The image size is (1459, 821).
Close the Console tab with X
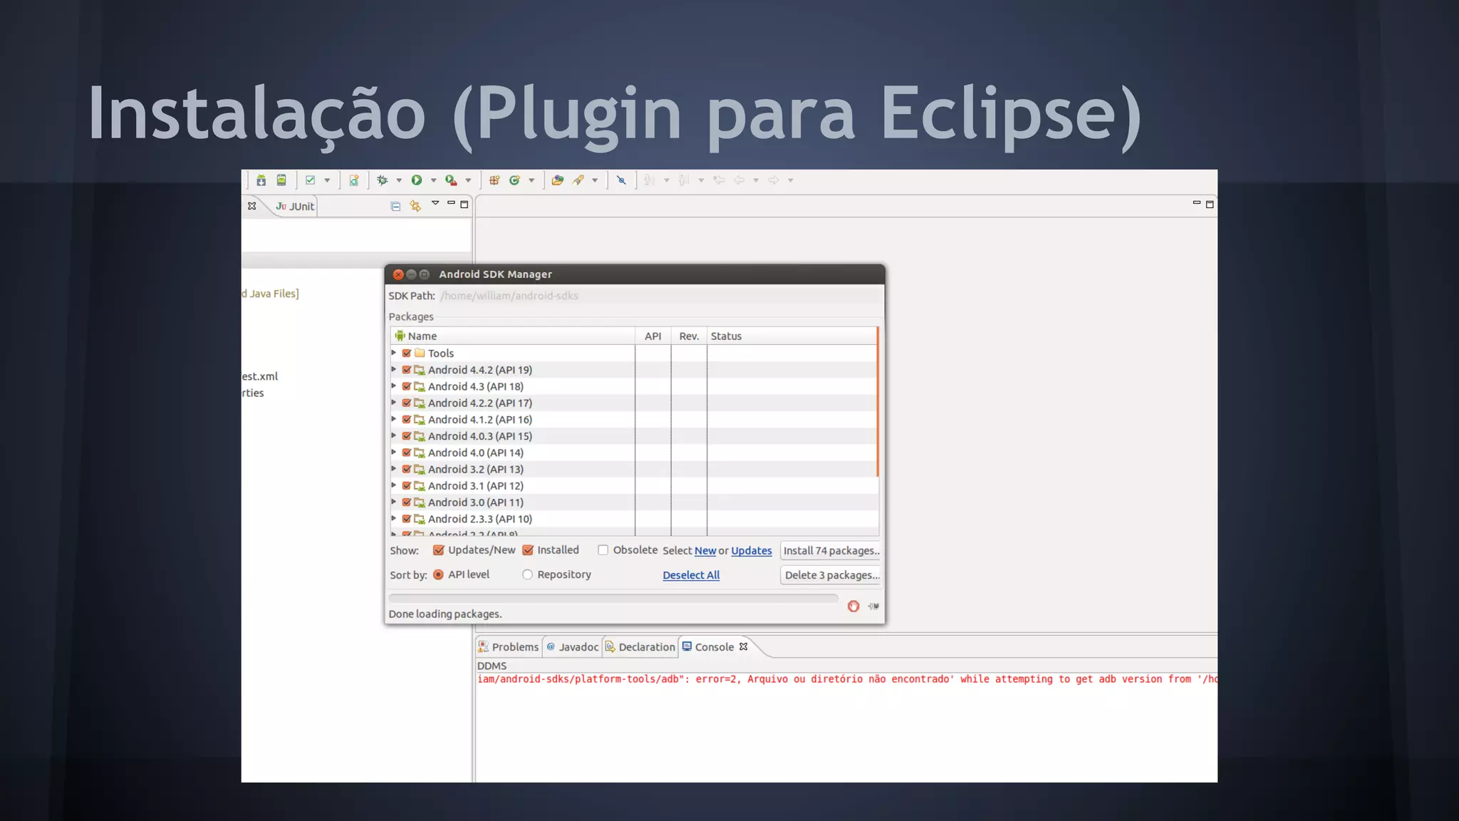[x=744, y=646]
